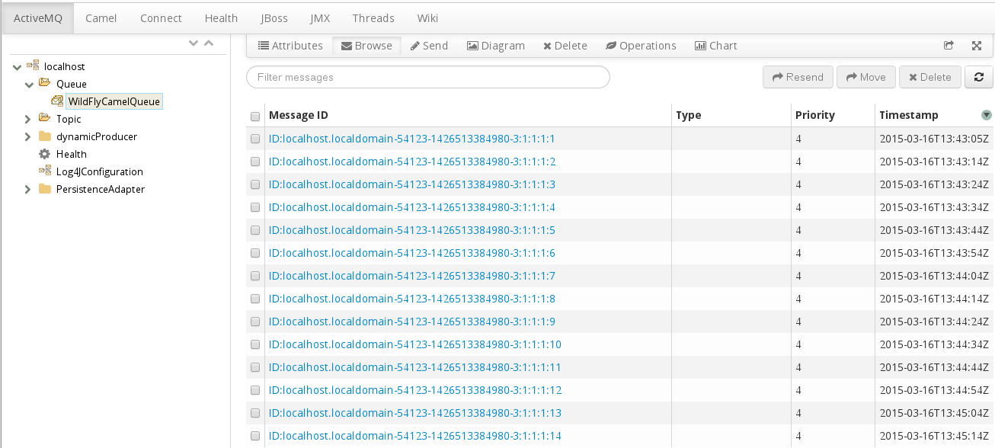The width and height of the screenshot is (995, 448).
Task: Click the WildFlyCamelQueue queue icon
Action: coord(57,101)
